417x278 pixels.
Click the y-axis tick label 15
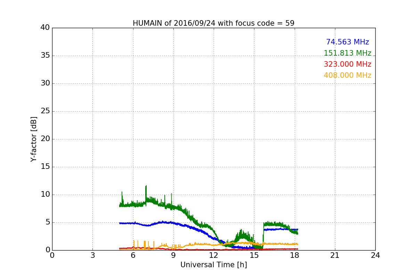(x=45, y=167)
